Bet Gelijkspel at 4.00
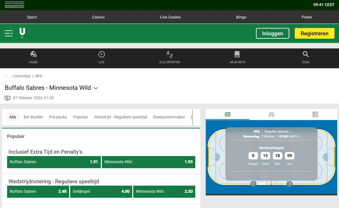 [x=101, y=191]
